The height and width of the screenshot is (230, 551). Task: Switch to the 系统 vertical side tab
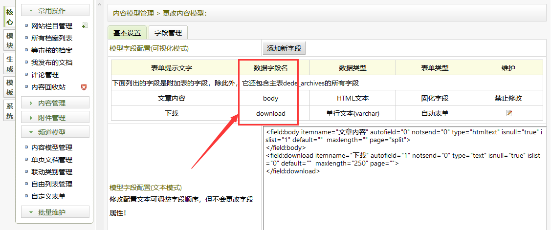coord(9,111)
